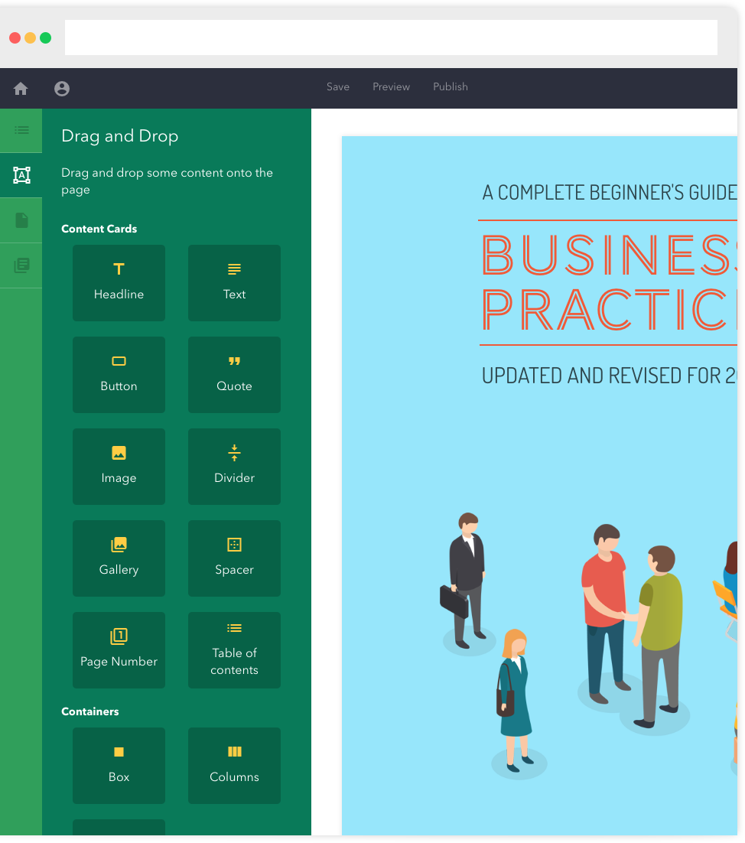Click the home icon in top bar
The image size is (745, 843).
(21, 89)
